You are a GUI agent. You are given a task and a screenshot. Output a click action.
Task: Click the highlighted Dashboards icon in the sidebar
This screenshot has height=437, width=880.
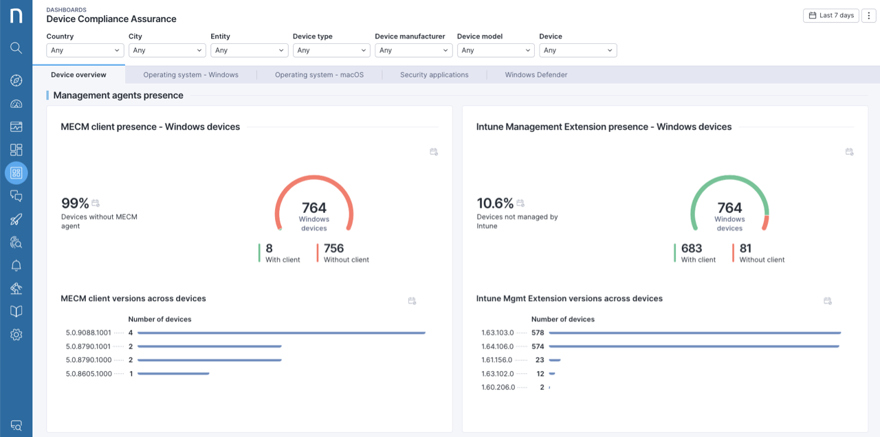[x=16, y=172]
